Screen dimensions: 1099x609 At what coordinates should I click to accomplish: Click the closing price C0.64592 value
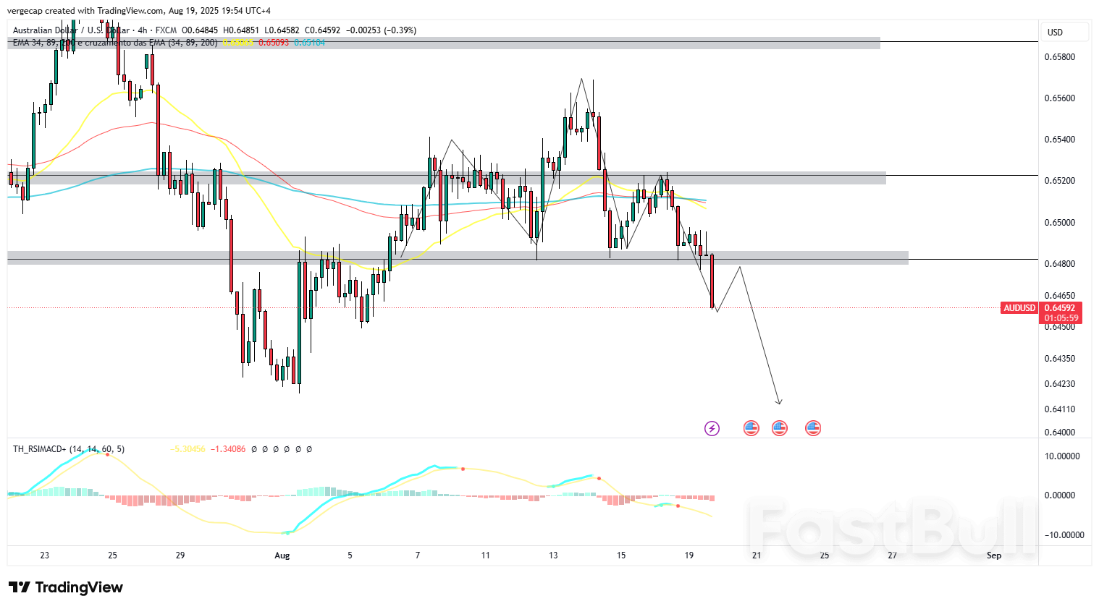[321, 30]
